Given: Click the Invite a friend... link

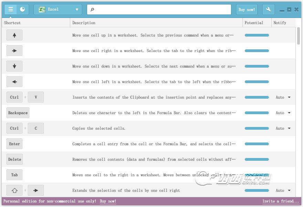Looking at the screenshot, I should (x=280, y=201).
